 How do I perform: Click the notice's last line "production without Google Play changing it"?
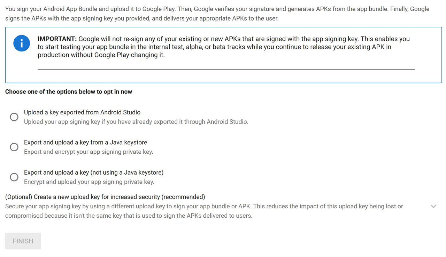click(101, 55)
